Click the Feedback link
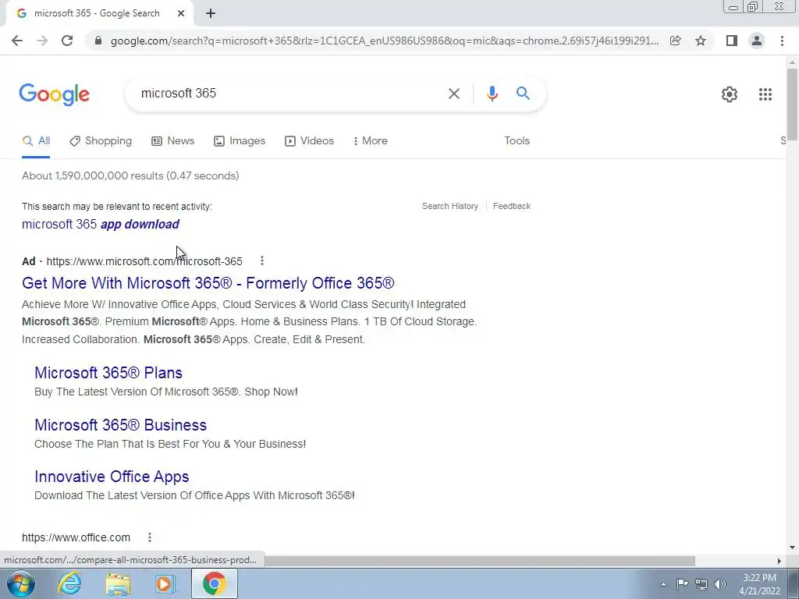The image size is (799, 599). pos(512,206)
